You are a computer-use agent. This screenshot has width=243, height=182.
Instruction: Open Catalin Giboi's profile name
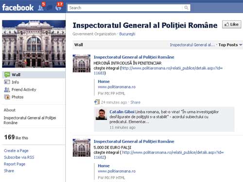[122, 112]
